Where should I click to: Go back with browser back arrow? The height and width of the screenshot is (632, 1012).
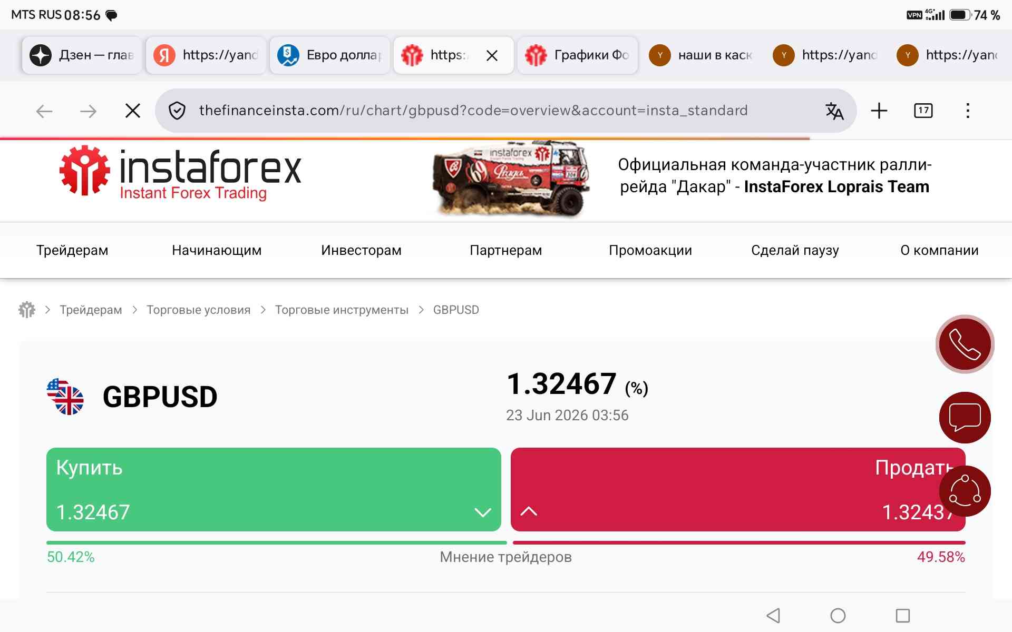coord(44,111)
